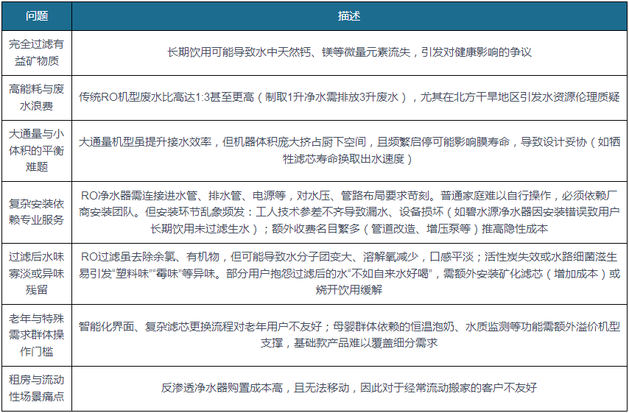Click the 描述 column header

pyautogui.click(x=349, y=16)
